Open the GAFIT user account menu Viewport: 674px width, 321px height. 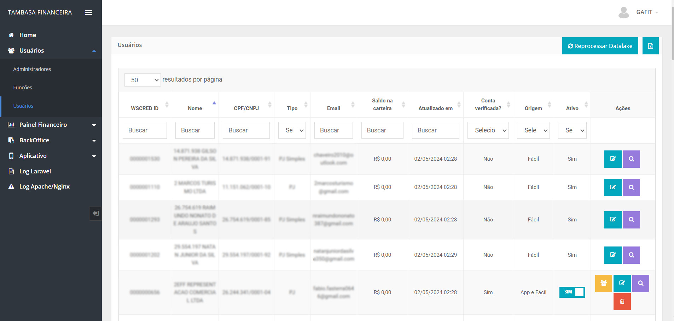click(644, 12)
